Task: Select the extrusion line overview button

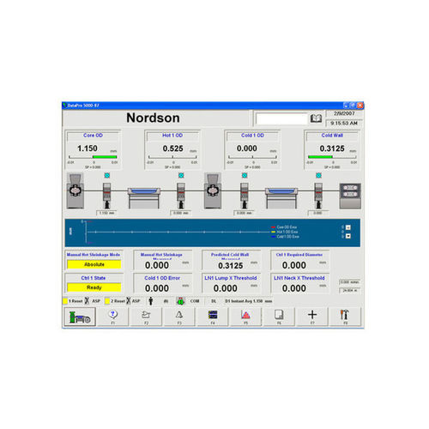Action: coord(80,317)
